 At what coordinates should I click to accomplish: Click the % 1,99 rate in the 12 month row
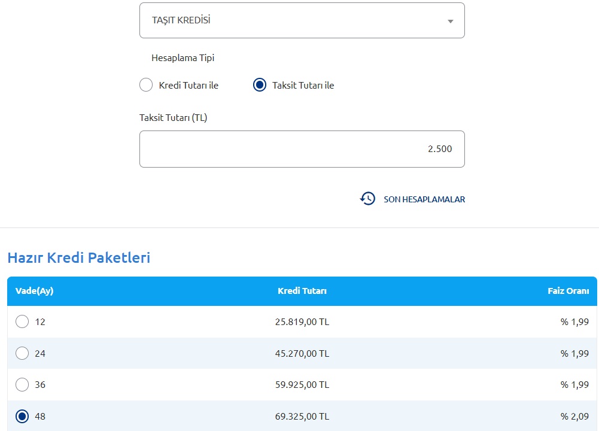tap(574, 322)
